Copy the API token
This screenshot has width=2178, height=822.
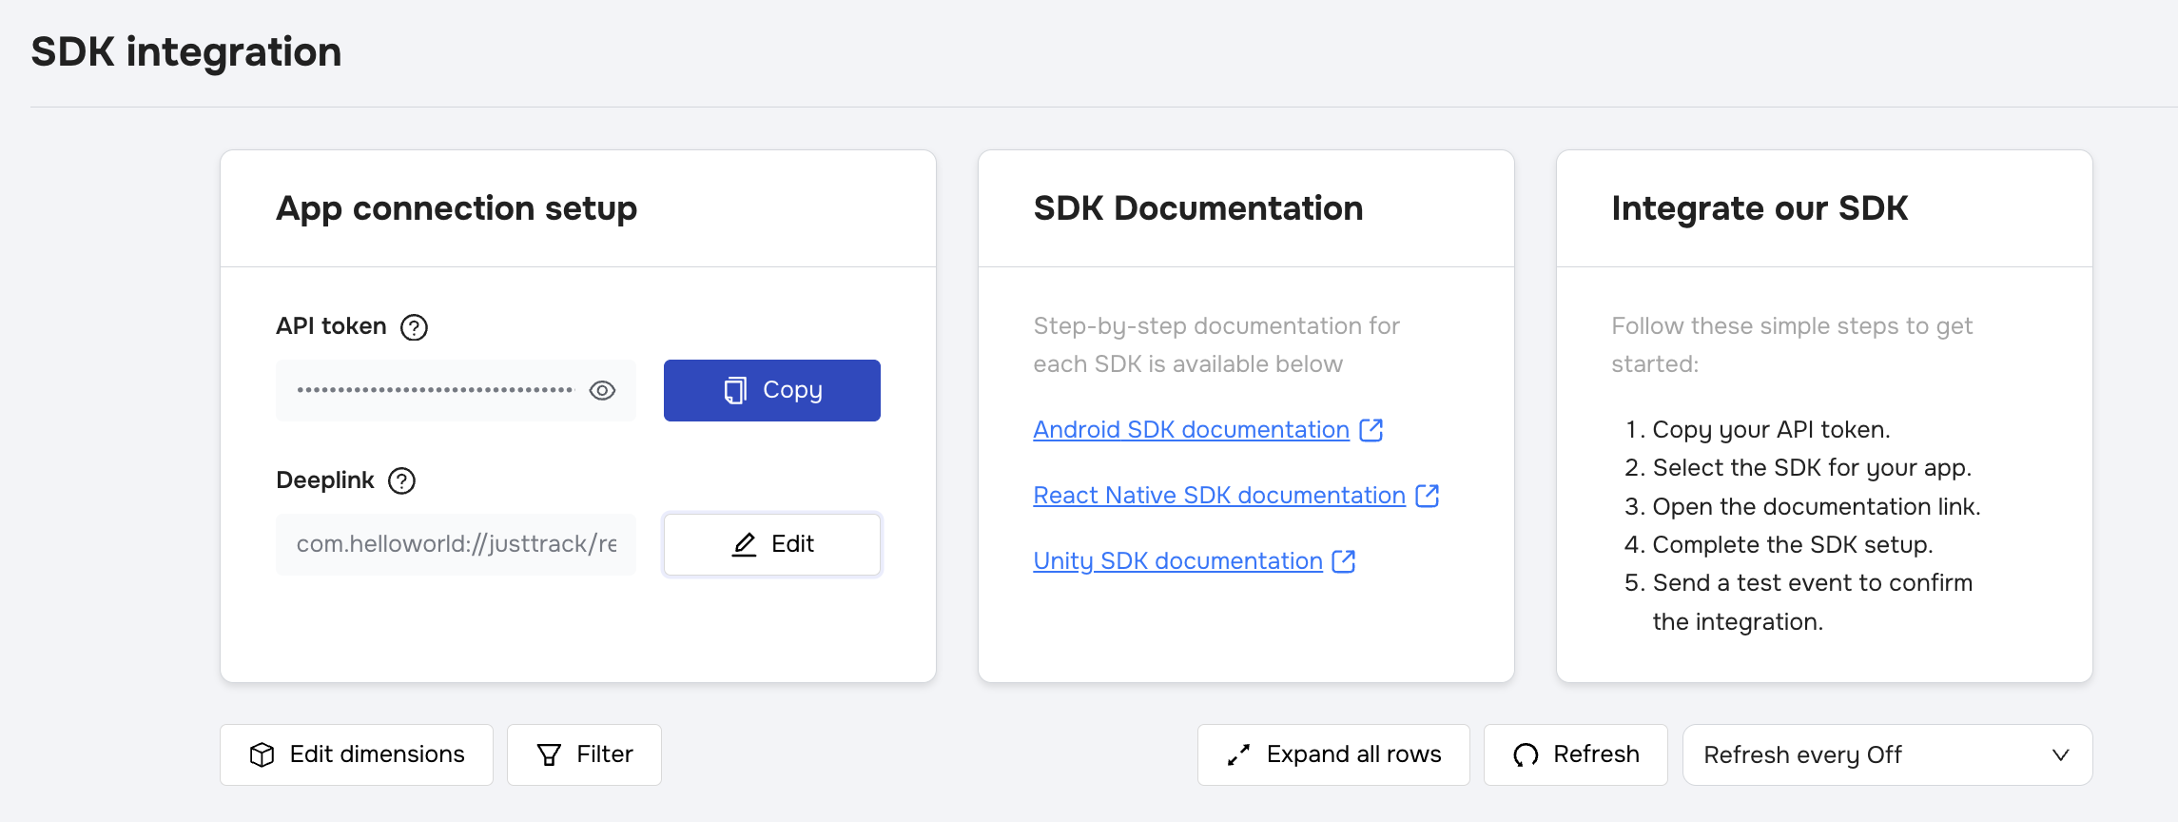(771, 391)
